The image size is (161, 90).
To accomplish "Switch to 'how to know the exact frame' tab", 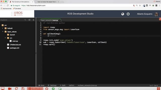I will 47,2.
